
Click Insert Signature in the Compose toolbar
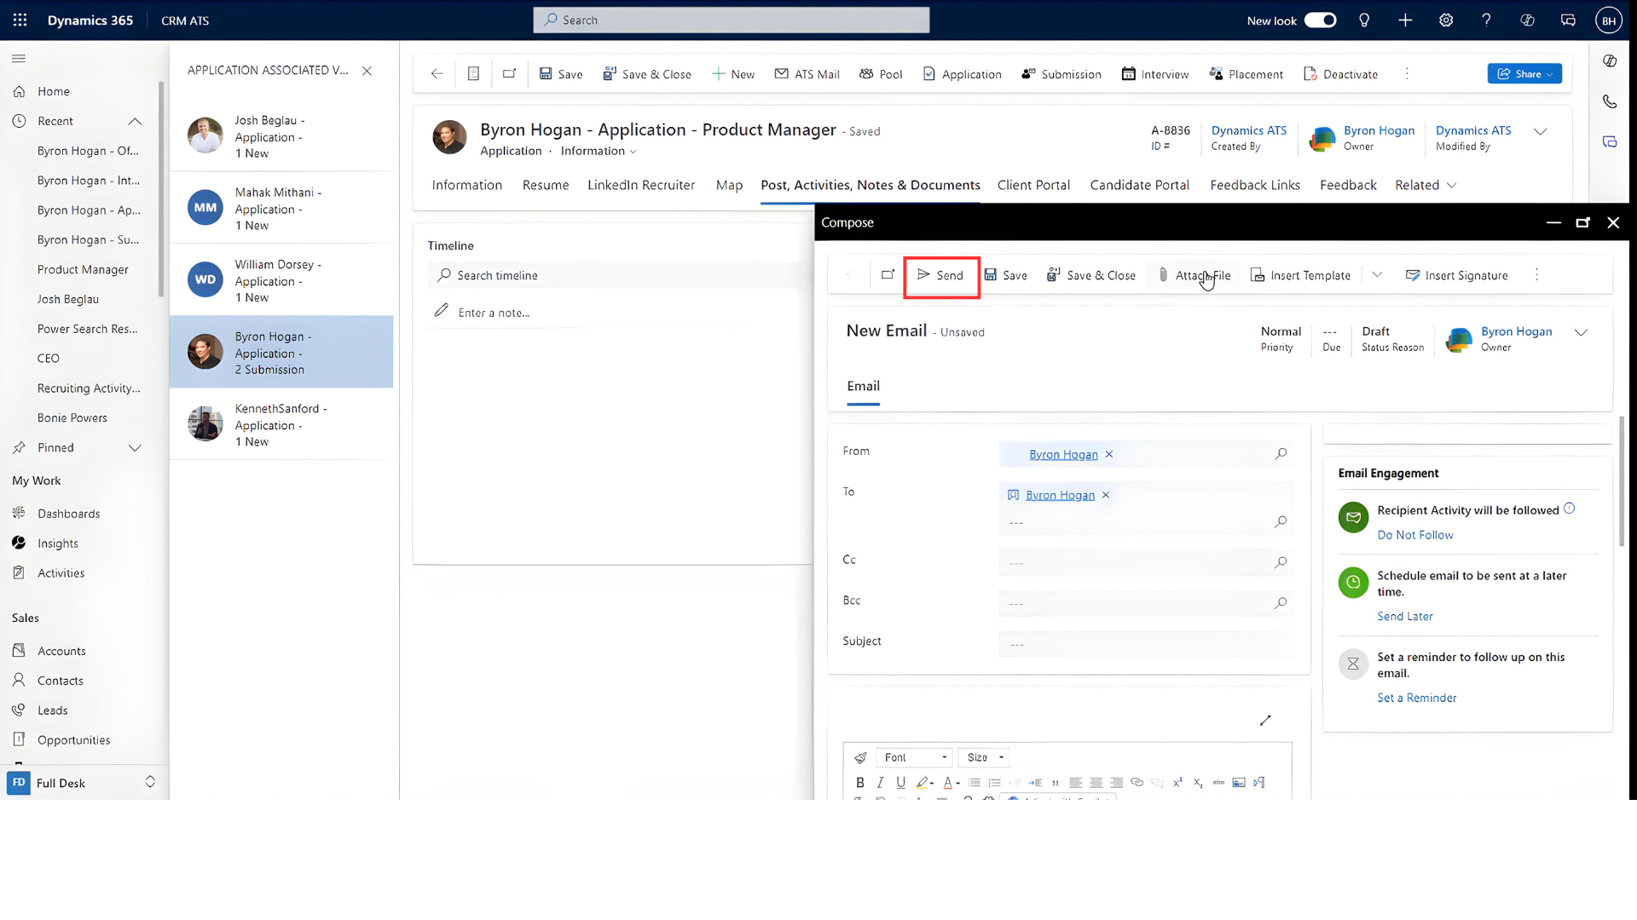[x=1456, y=275]
